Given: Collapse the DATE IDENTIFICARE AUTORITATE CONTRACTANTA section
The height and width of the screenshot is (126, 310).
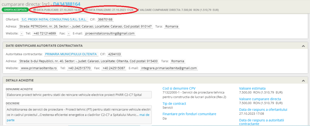Looking at the screenshot, I should (303, 46).
